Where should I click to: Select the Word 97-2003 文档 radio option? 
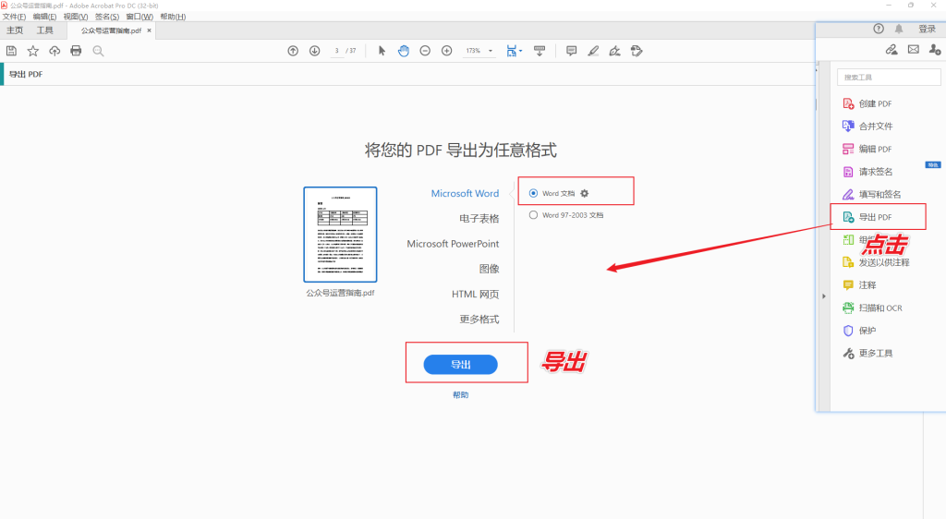point(533,214)
